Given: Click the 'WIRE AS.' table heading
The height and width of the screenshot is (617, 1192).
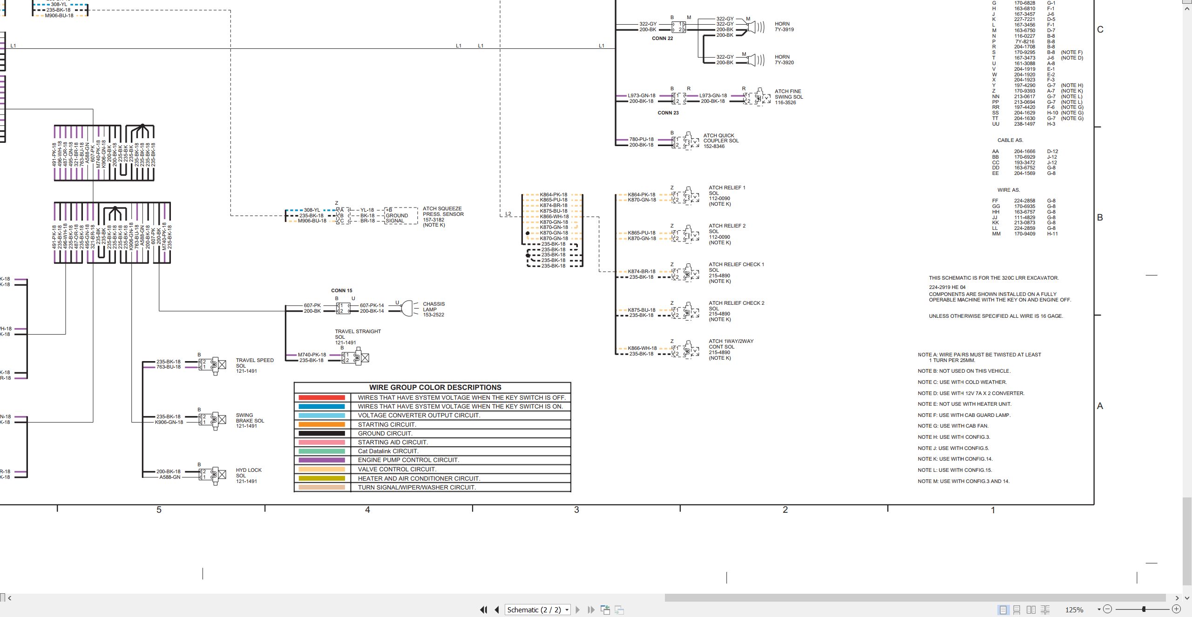Looking at the screenshot, I should click(x=1009, y=190).
